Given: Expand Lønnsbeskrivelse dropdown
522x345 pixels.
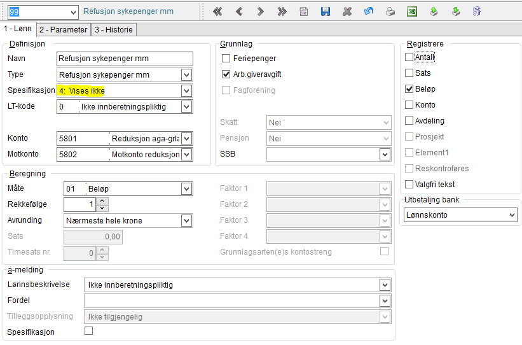Looking at the screenshot, I should tap(385, 285).
